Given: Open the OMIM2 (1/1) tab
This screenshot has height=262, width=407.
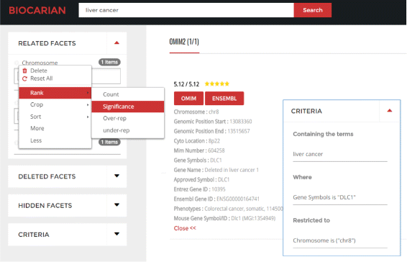Looking at the screenshot, I should tap(184, 42).
